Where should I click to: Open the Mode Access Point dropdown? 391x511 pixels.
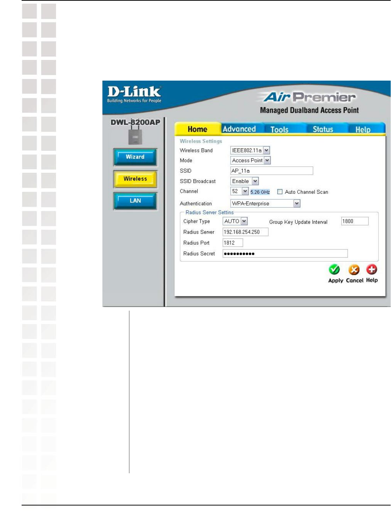pyautogui.click(x=250, y=160)
